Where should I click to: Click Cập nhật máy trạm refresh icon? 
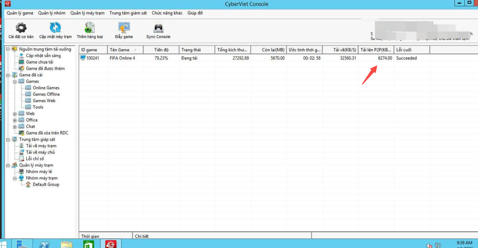(x=55, y=28)
